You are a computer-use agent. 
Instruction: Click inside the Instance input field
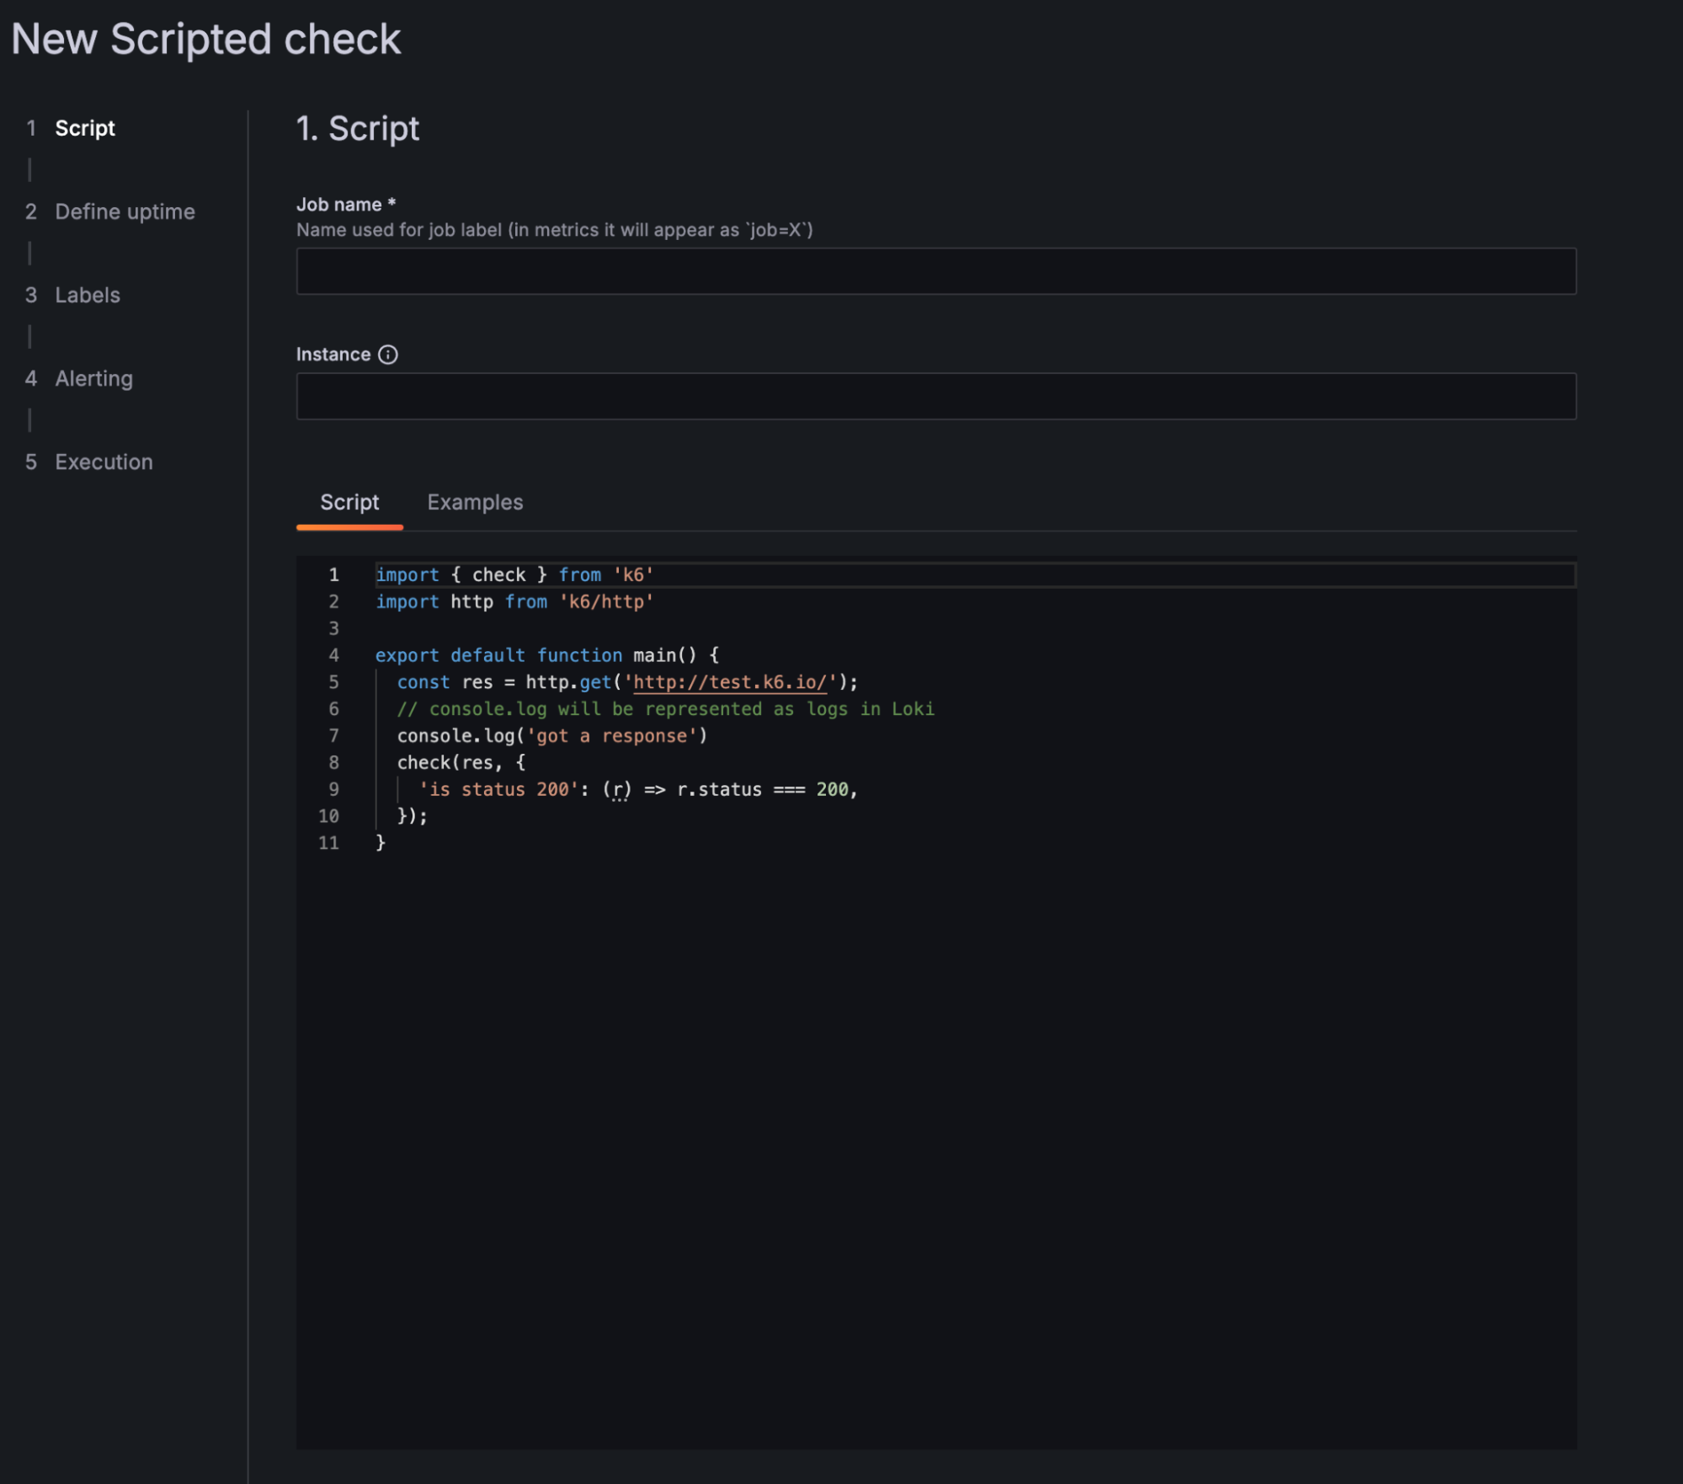(935, 394)
